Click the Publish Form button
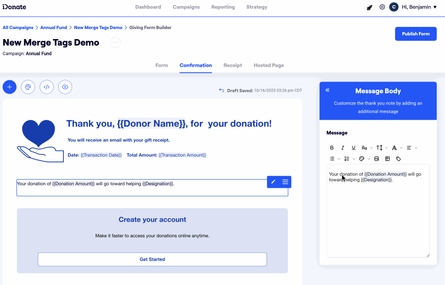The height and width of the screenshot is (285, 445). (x=415, y=34)
